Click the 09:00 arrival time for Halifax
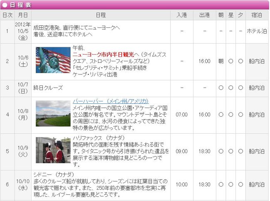 coord(182,151)
